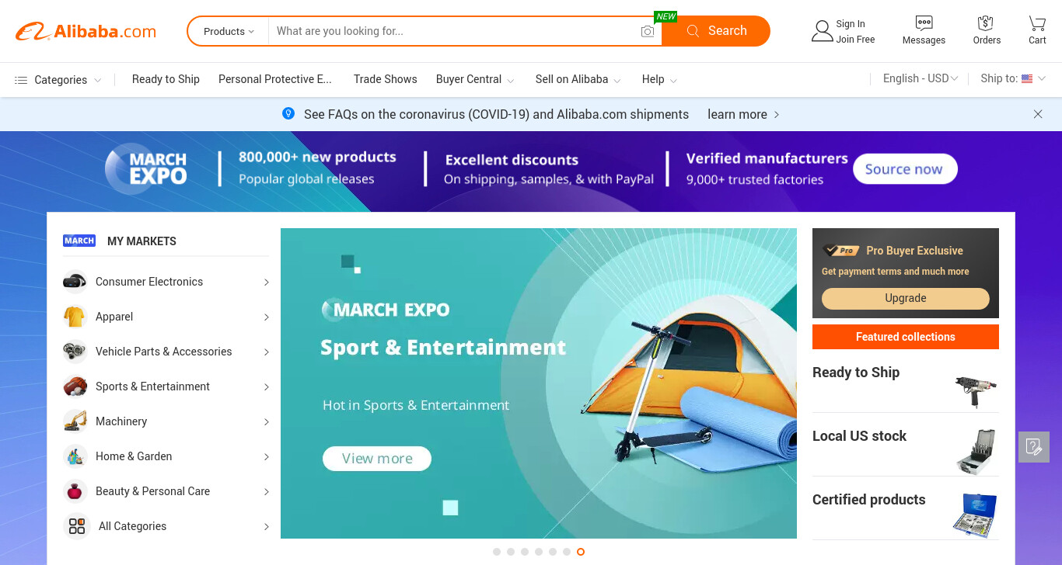This screenshot has height=565, width=1062.
Task: Open Messages icon
Action: [x=924, y=23]
